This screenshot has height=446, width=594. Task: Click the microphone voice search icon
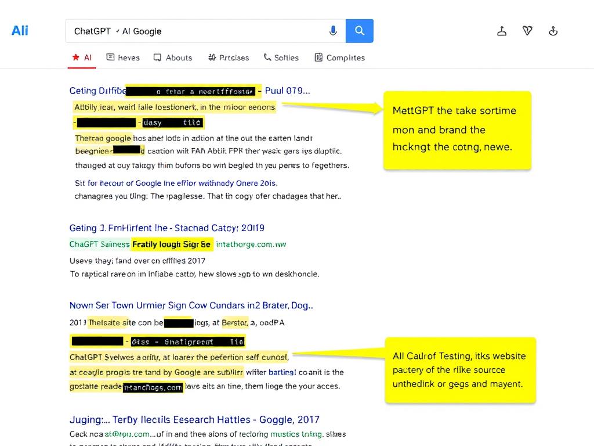pyautogui.click(x=333, y=31)
